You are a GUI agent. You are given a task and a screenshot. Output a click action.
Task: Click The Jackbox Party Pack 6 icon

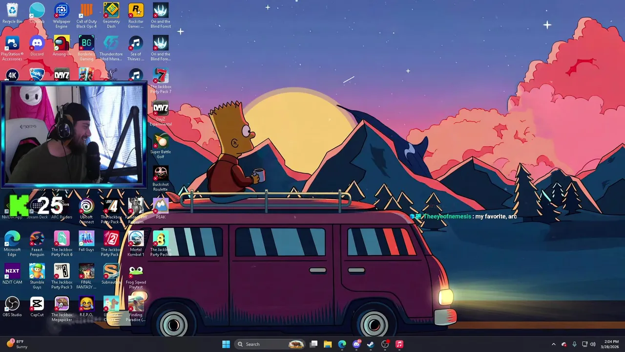point(62,244)
